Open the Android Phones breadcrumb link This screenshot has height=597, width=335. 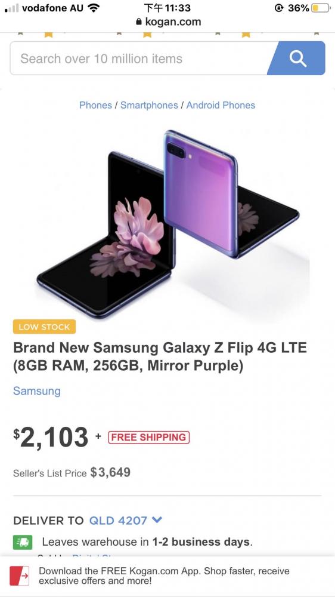[221, 105]
